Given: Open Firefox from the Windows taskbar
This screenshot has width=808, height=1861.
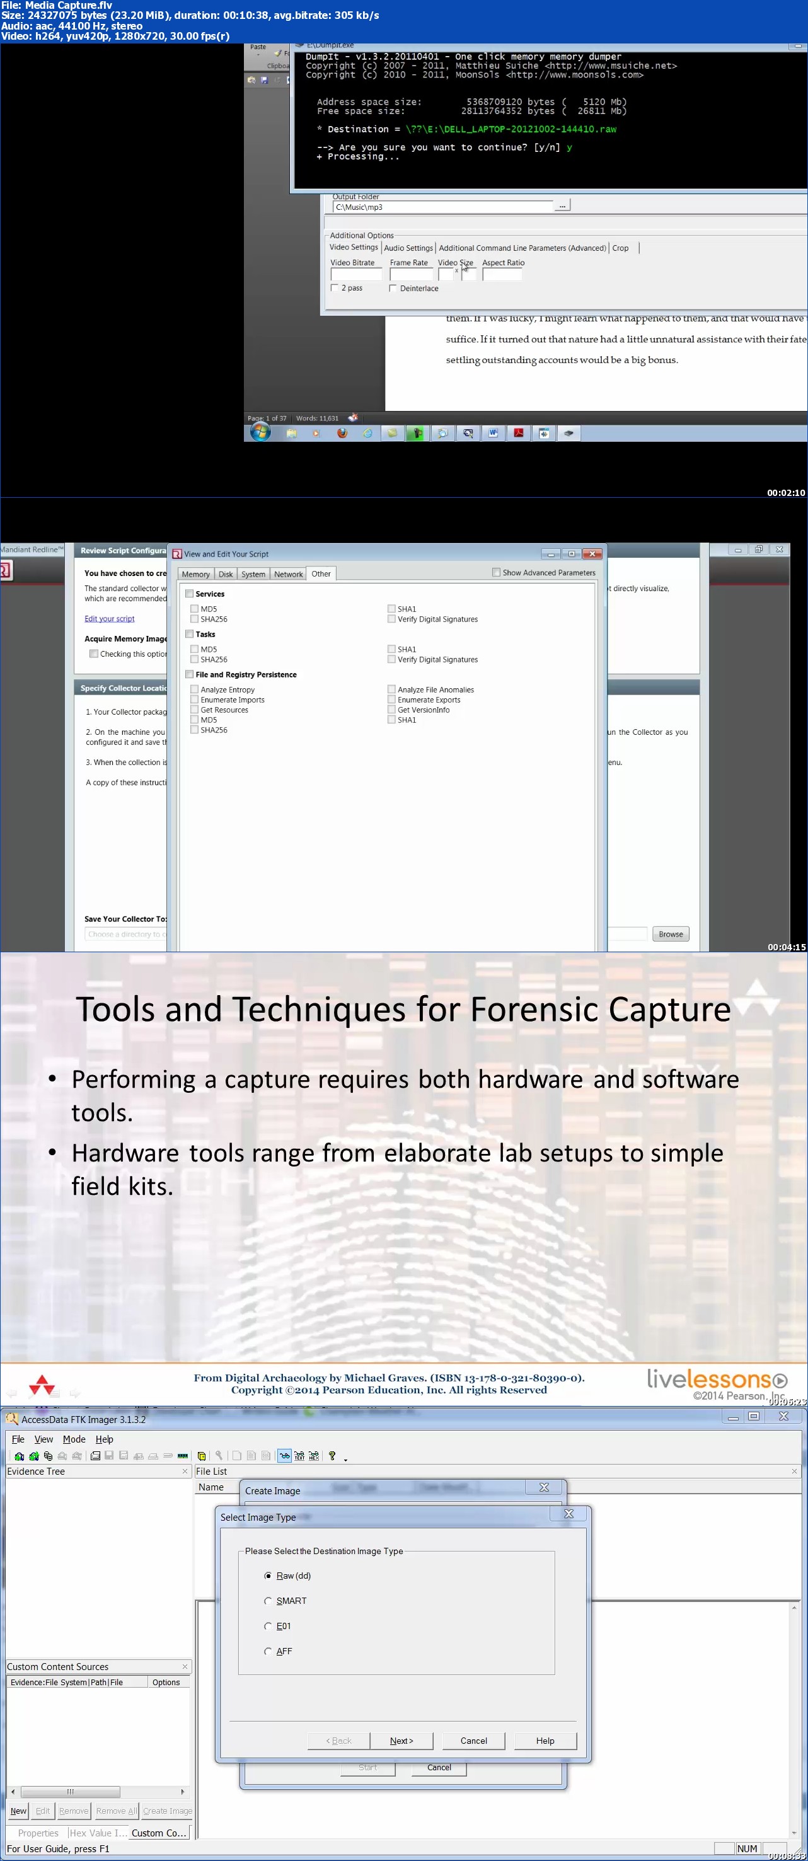Looking at the screenshot, I should [342, 433].
